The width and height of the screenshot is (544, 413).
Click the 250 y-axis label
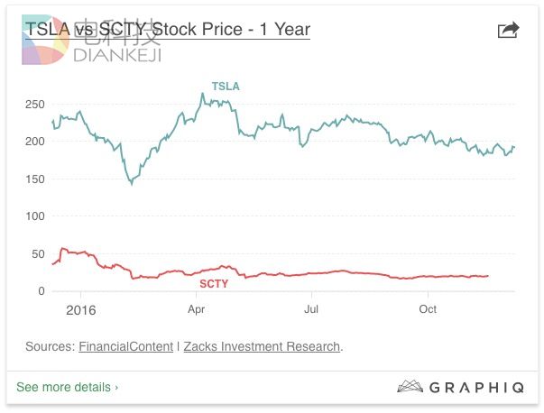click(x=35, y=105)
